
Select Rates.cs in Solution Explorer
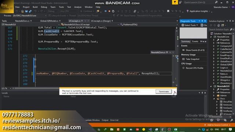click(224, 74)
